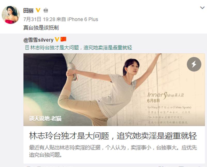Click the Chinese flag icon beside 雪雪silvery

click(x=63, y=39)
